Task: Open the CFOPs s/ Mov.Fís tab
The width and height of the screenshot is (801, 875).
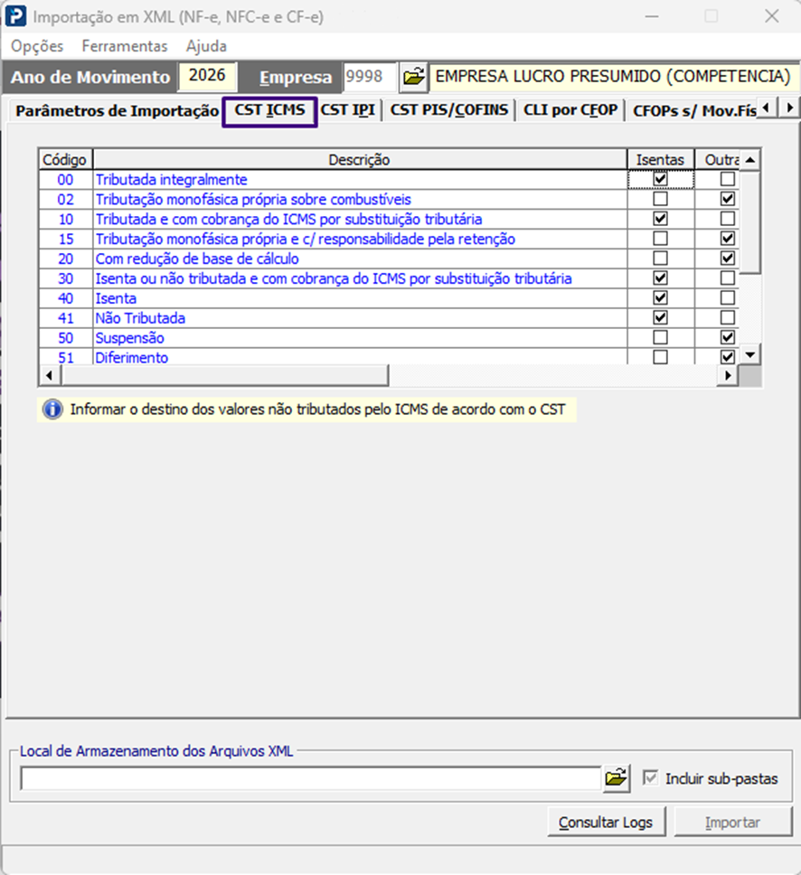Action: (x=693, y=110)
